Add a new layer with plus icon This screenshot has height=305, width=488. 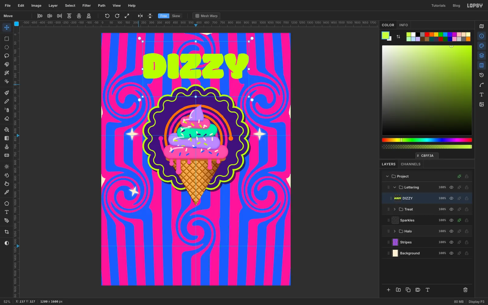[x=389, y=290]
